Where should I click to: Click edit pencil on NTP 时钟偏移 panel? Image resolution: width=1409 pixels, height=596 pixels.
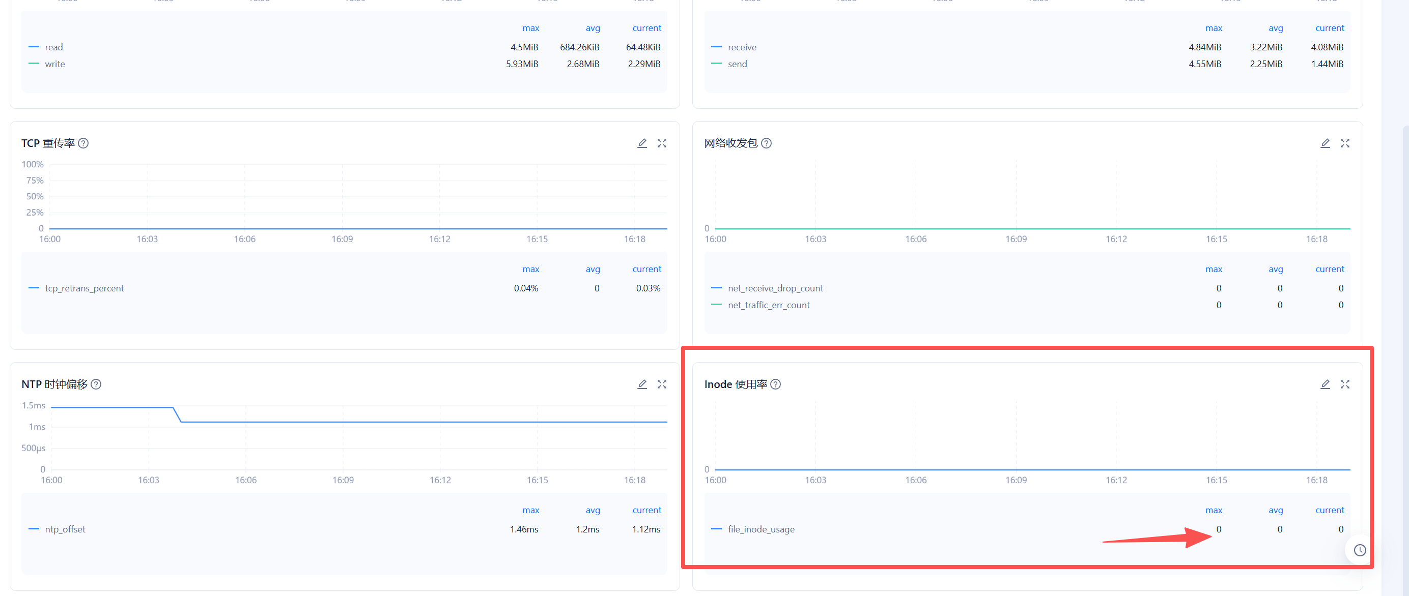(642, 384)
